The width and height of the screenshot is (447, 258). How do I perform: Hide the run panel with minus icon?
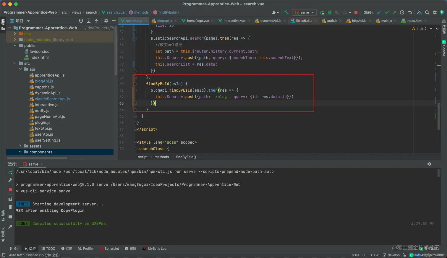click(x=437, y=164)
